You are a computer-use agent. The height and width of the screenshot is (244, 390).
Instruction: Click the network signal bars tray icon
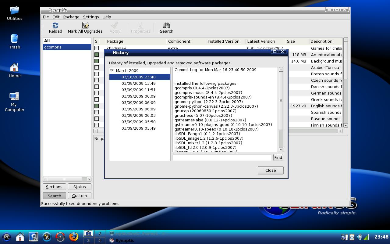click(367, 237)
